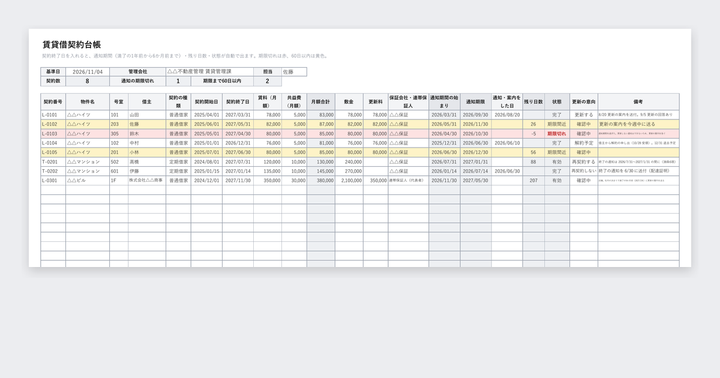This screenshot has width=720, height=378.
Task: Click the 更新の意向 column header
Action: tap(584, 101)
